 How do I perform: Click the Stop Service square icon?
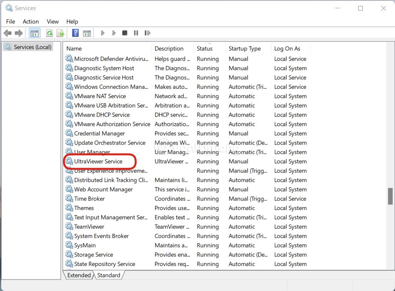[125, 33]
